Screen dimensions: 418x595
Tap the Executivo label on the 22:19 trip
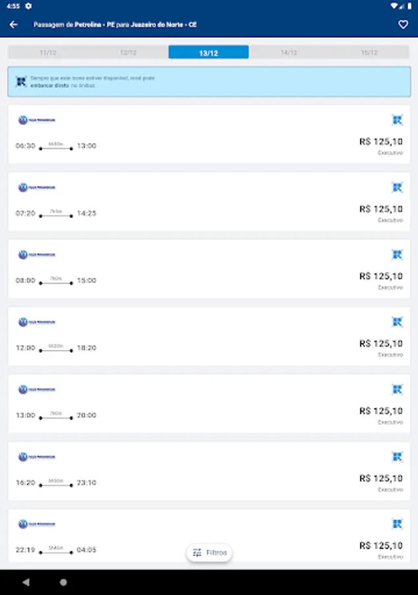(x=390, y=557)
